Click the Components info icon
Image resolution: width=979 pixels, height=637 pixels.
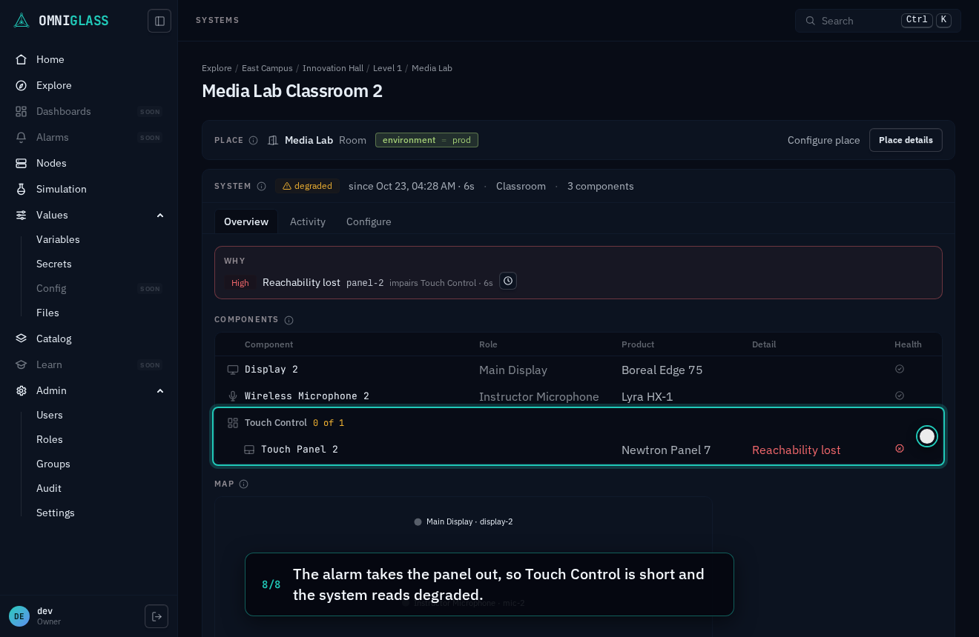(x=289, y=320)
